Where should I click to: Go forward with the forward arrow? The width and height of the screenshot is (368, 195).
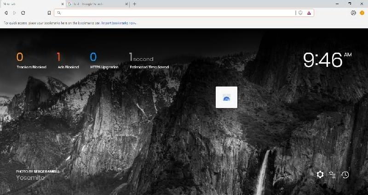[x=15, y=13]
